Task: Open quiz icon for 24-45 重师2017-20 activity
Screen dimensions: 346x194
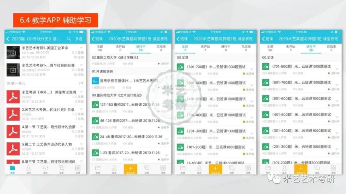Action: pos(95,137)
